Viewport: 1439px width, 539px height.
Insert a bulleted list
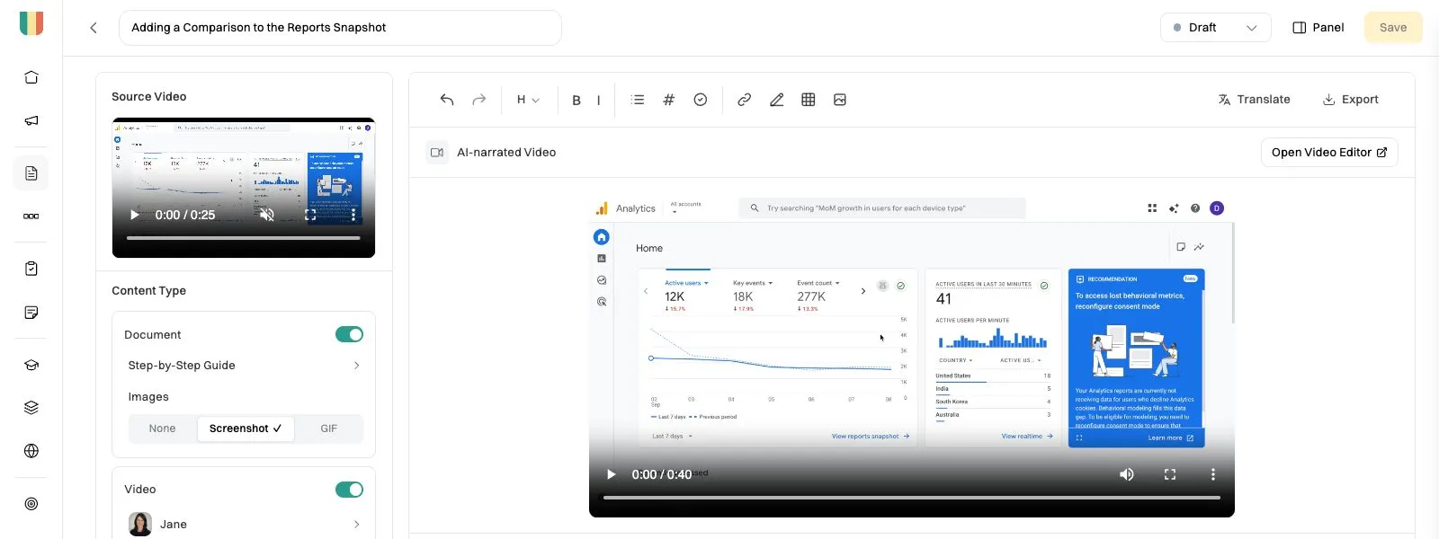pyautogui.click(x=638, y=100)
